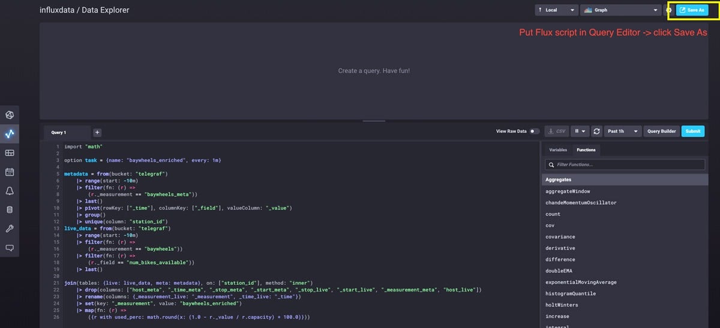720x328 pixels.
Task: Click the Save As button
Action: point(692,10)
